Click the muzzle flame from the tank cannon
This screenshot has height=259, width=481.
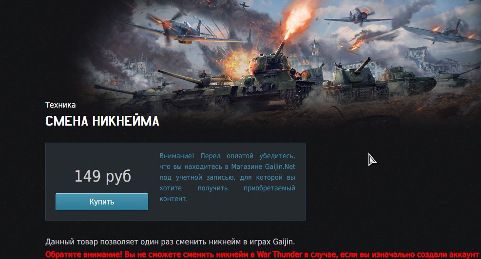point(295,18)
